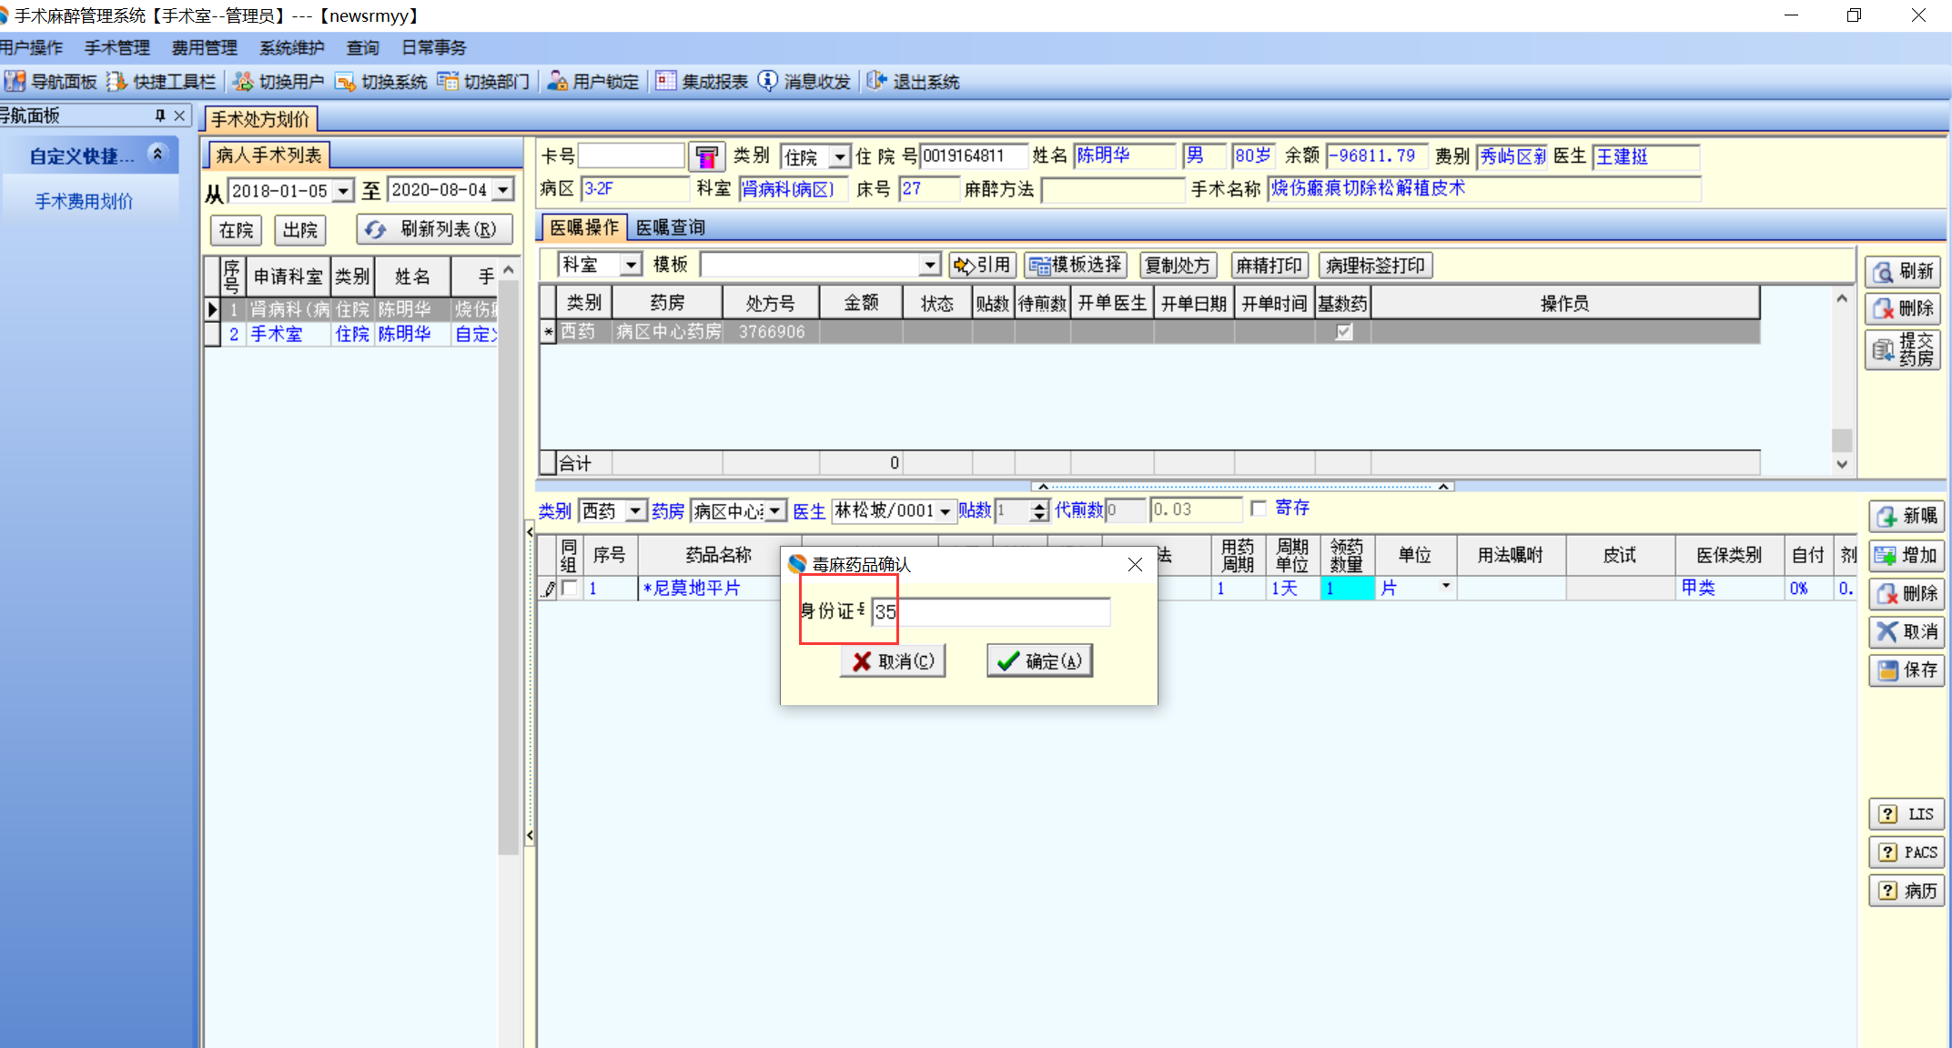Click the 提交药房 submit pharmacy icon
This screenshot has height=1048, width=1952.
coord(1902,349)
